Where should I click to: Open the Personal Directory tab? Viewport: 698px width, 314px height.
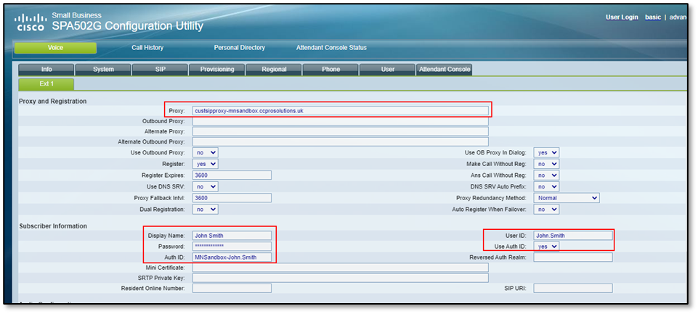click(240, 48)
